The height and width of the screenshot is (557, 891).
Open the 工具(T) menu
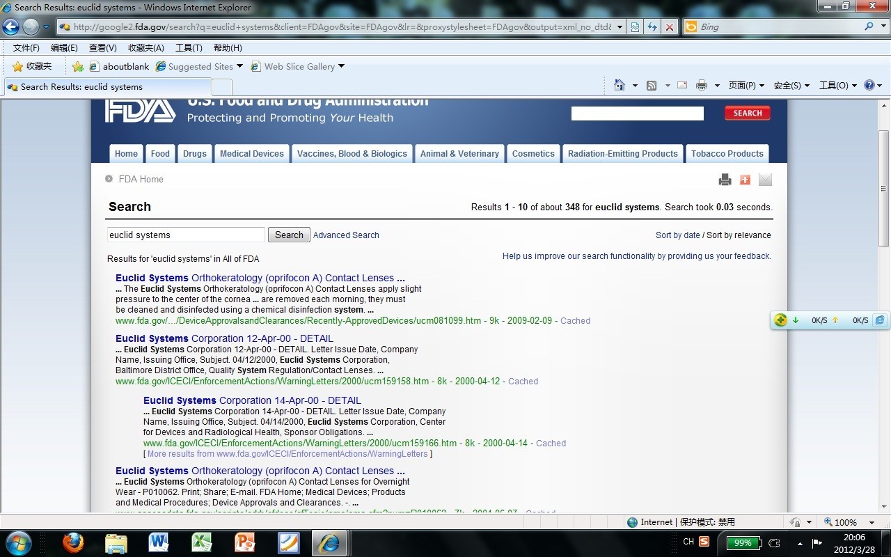click(x=189, y=48)
